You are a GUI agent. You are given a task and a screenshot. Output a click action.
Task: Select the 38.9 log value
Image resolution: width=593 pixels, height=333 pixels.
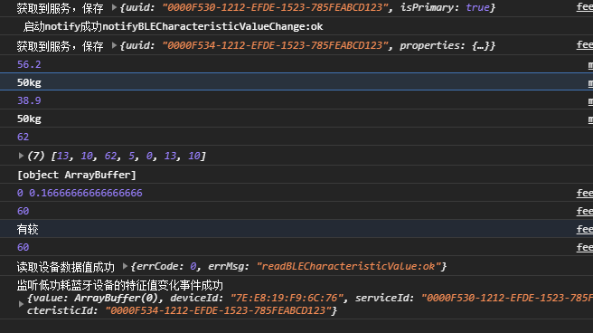click(29, 100)
